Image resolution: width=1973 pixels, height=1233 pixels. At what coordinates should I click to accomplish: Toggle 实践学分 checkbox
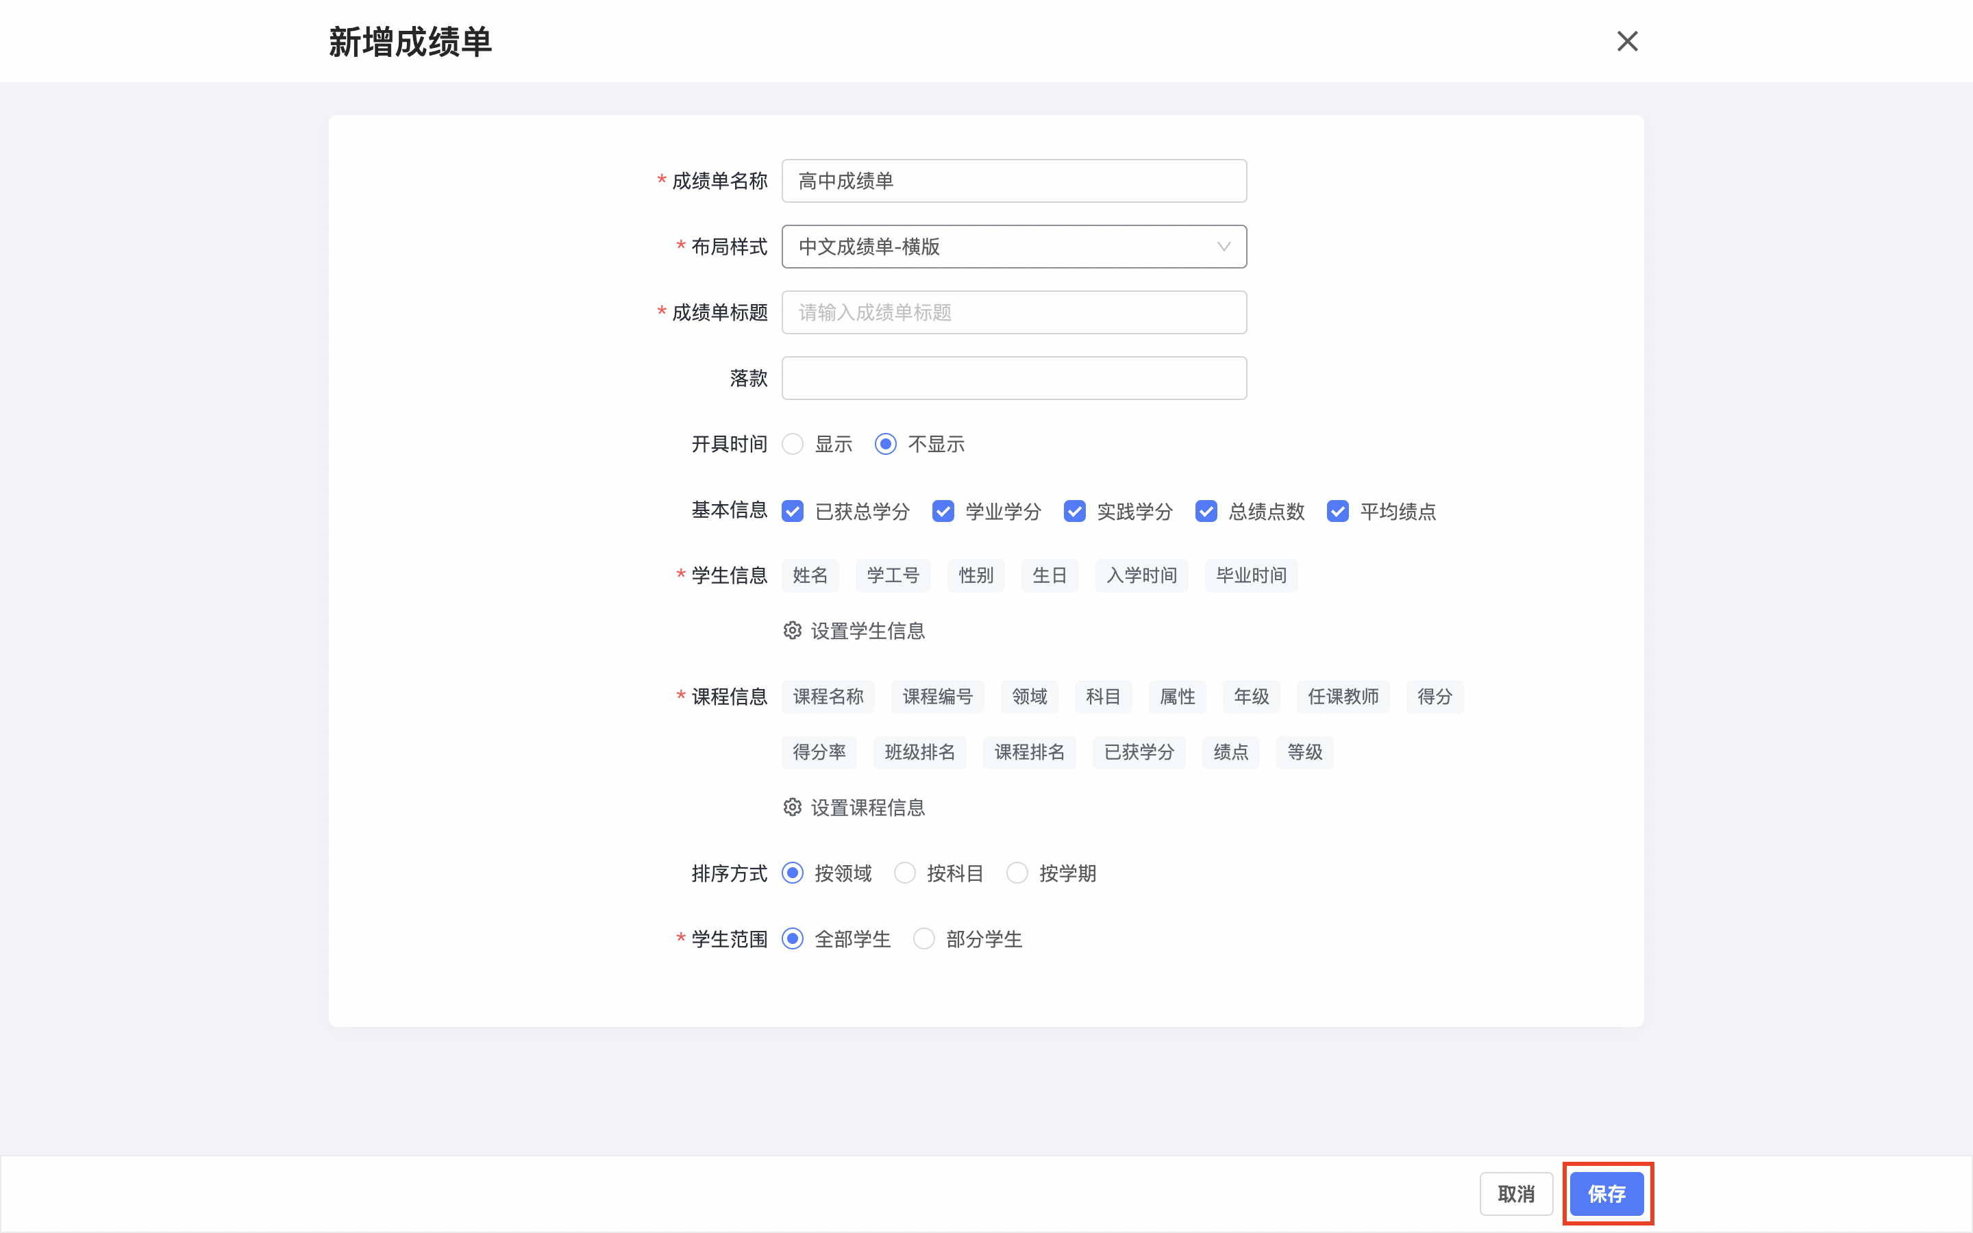click(1075, 511)
